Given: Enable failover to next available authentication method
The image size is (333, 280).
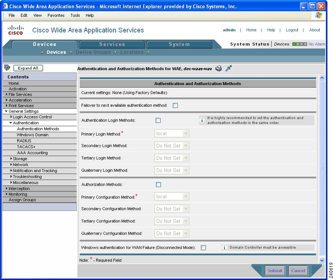Looking at the screenshot, I should (175, 105).
